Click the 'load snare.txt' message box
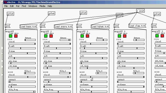This screenshot has width=166, height=93. (63, 27)
